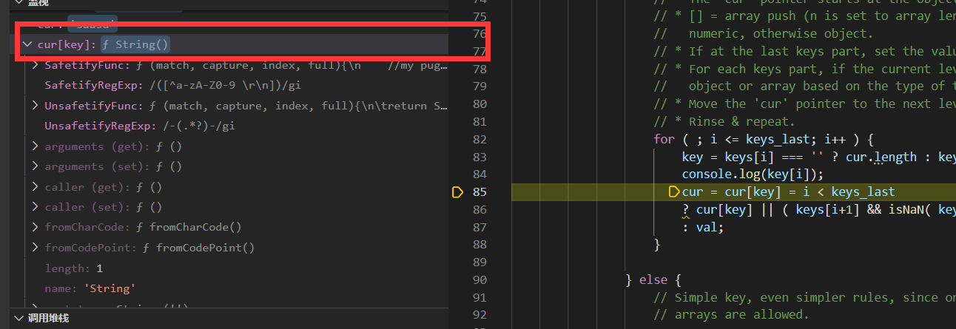
Task: Click inline breakpoint marker before 'cur = cur[key]'
Action: pyautogui.click(x=674, y=192)
